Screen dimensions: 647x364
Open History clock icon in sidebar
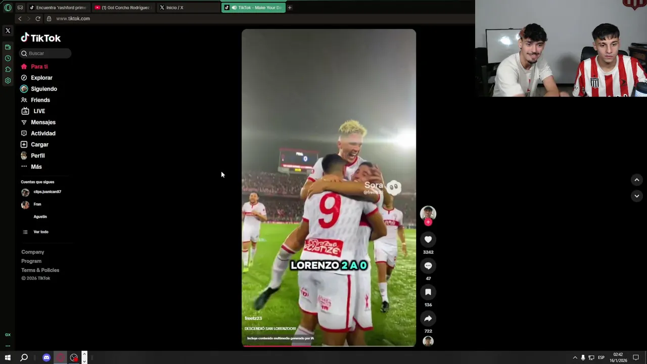[8, 58]
